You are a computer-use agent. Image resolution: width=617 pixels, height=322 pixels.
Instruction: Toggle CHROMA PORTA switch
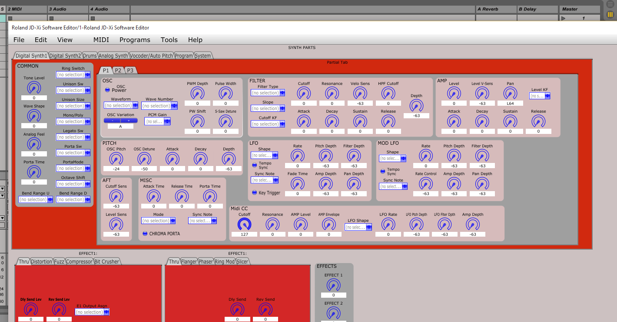click(145, 234)
